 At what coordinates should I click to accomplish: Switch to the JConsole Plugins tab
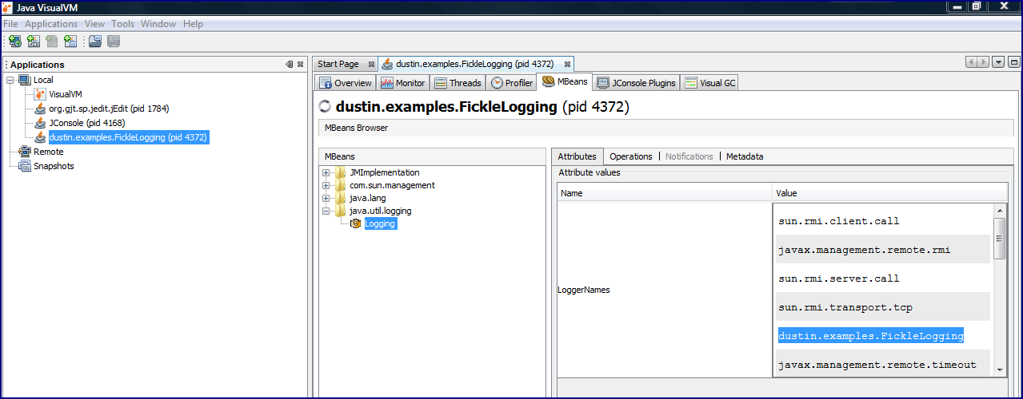pyautogui.click(x=637, y=83)
